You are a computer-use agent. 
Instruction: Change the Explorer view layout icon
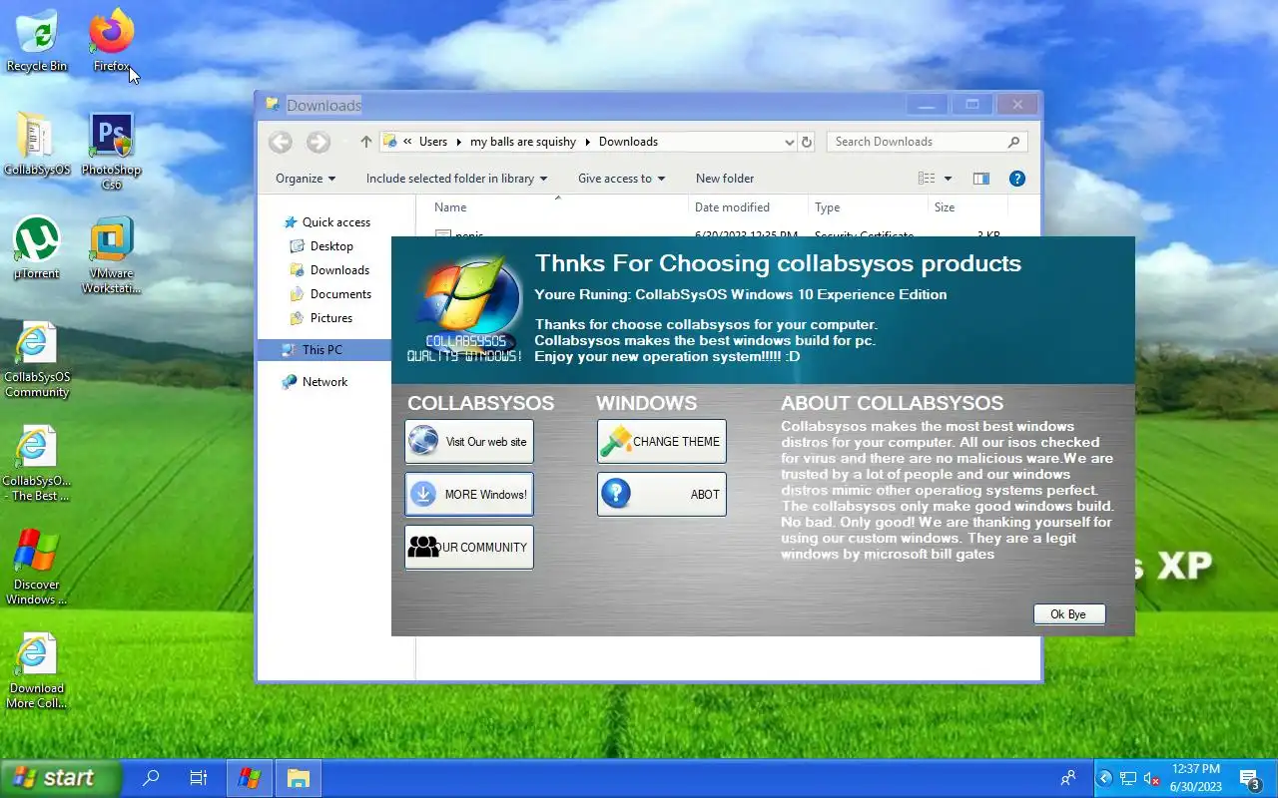click(x=927, y=179)
